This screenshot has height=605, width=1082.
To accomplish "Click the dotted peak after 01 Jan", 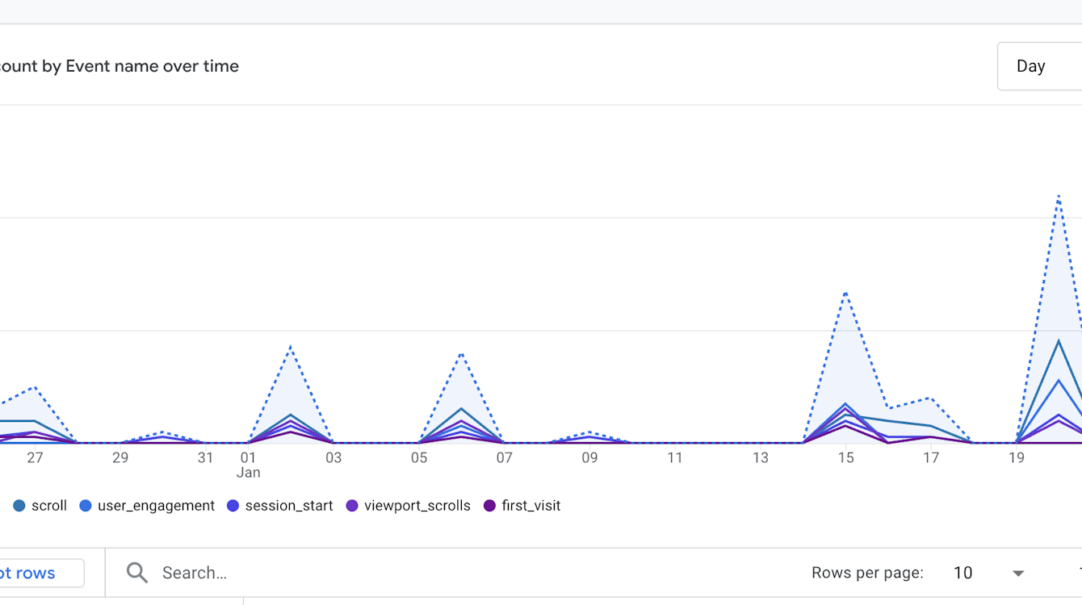I will (x=291, y=347).
